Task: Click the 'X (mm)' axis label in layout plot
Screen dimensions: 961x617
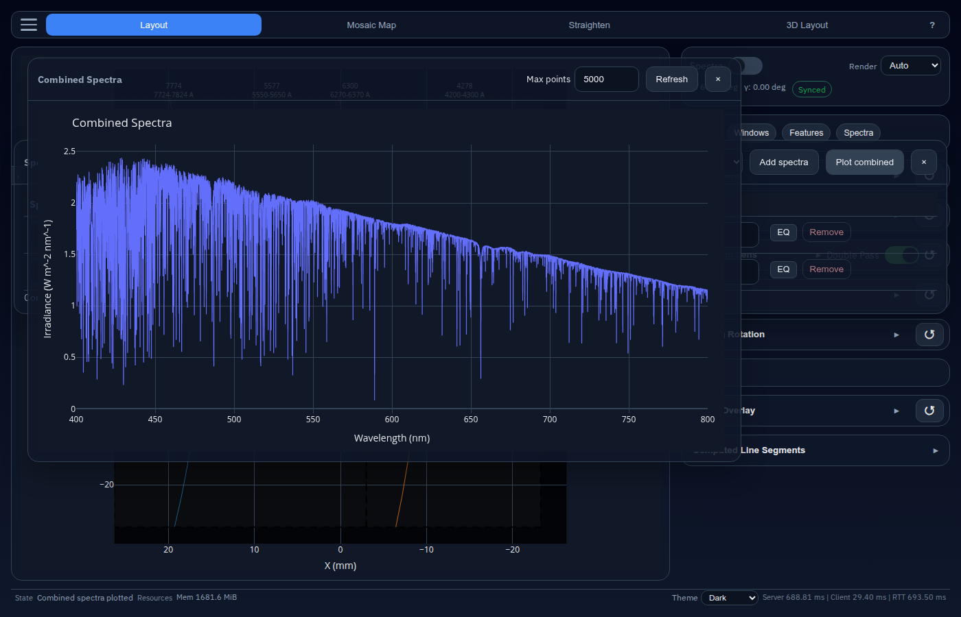Action: pyautogui.click(x=340, y=566)
